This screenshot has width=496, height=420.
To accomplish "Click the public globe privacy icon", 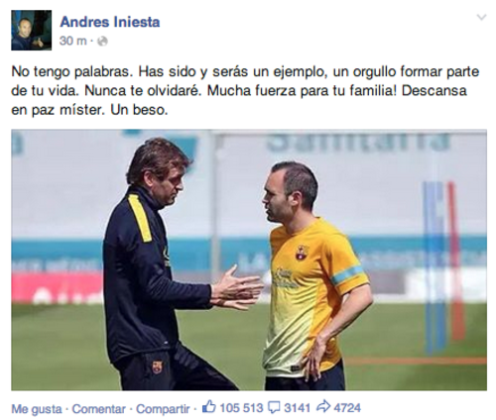I will click(x=103, y=42).
